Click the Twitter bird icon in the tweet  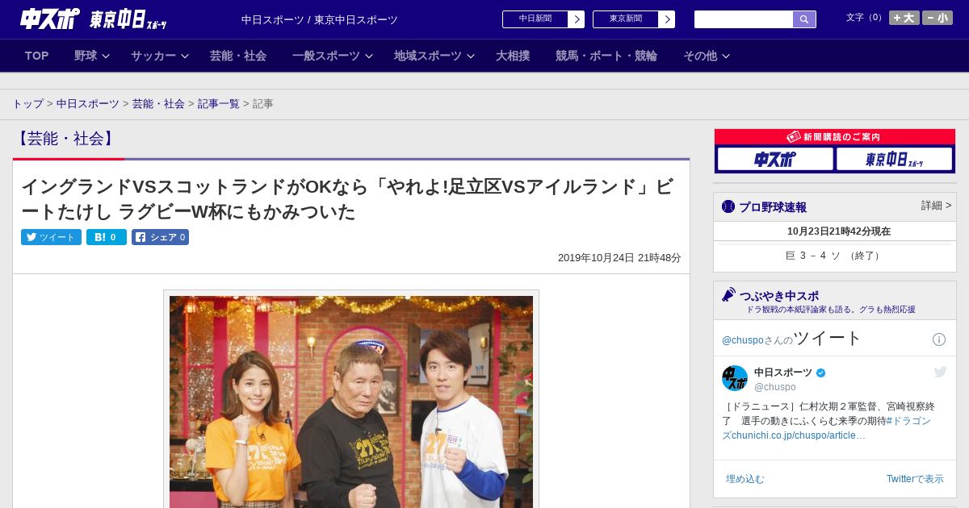tap(940, 372)
